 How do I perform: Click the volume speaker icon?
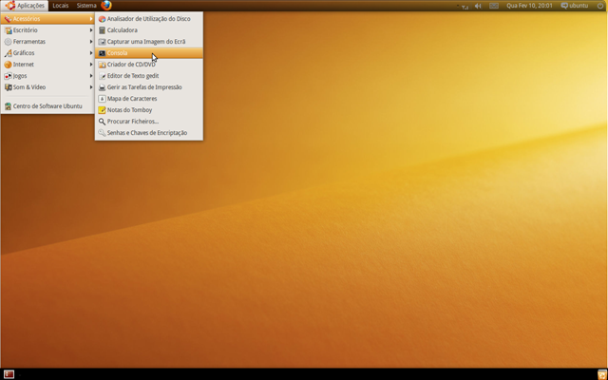click(x=478, y=6)
